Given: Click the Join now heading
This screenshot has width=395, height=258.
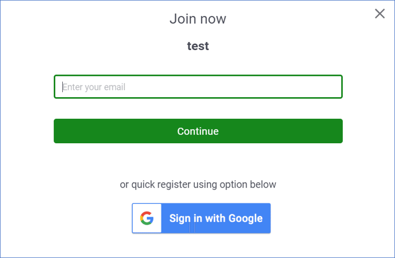Looking at the screenshot, I should (x=197, y=19).
